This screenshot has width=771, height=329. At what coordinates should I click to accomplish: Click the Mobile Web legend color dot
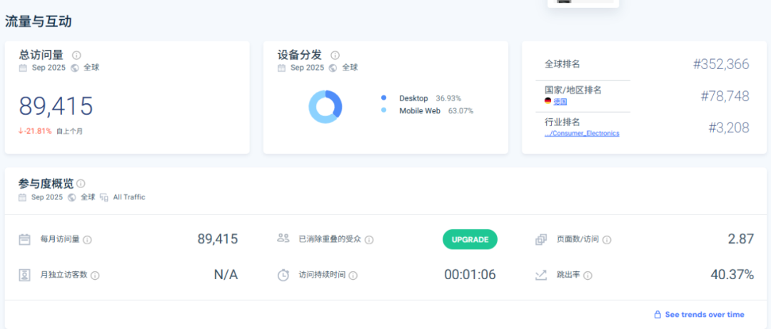click(383, 110)
